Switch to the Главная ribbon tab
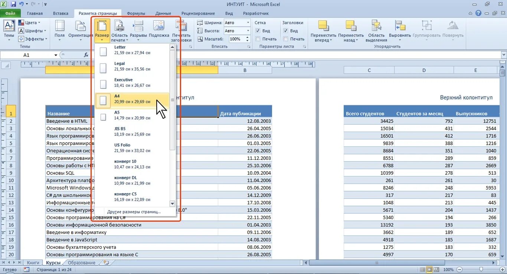This screenshot has height=274, width=507. coord(35,13)
